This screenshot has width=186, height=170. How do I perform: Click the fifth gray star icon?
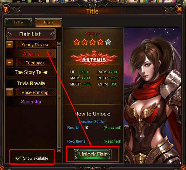click(x=108, y=42)
